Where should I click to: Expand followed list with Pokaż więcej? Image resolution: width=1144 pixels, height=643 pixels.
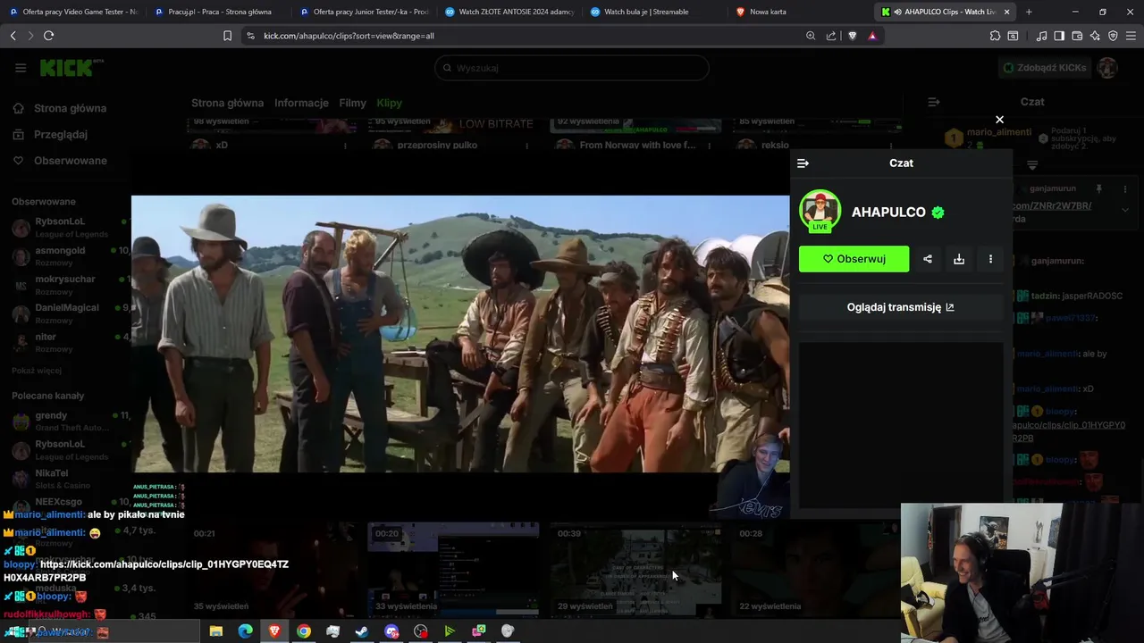pos(37,371)
